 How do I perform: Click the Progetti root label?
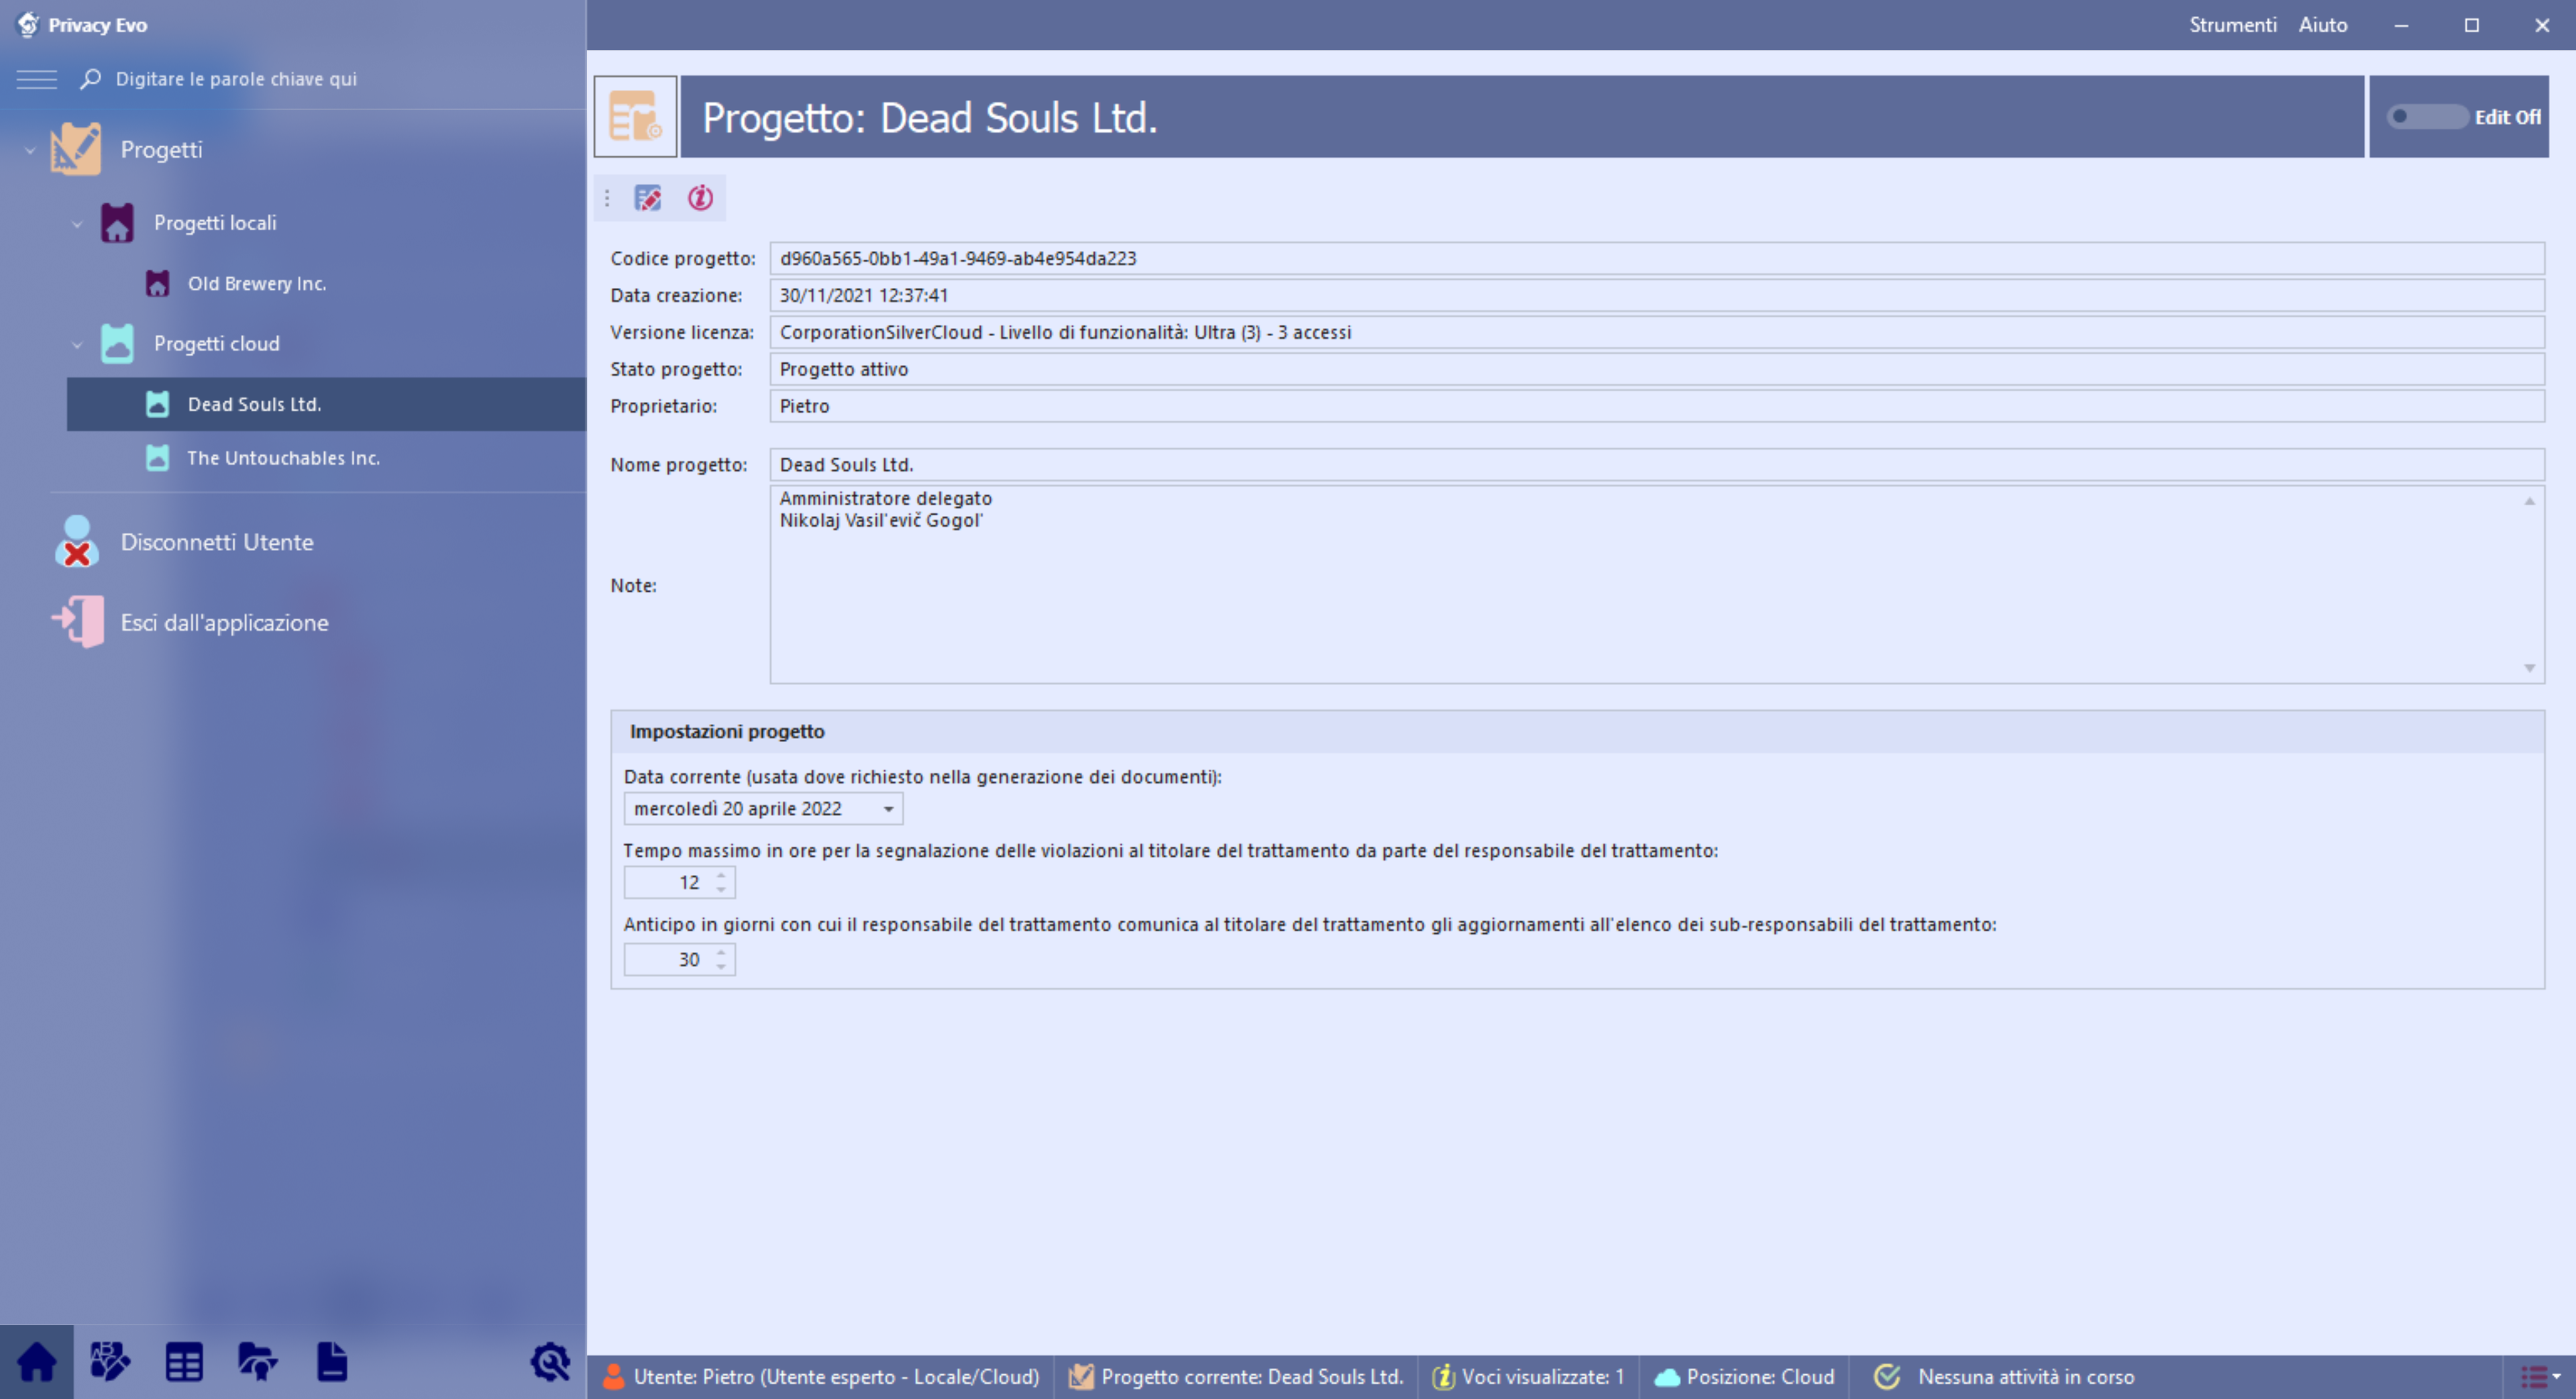(161, 149)
